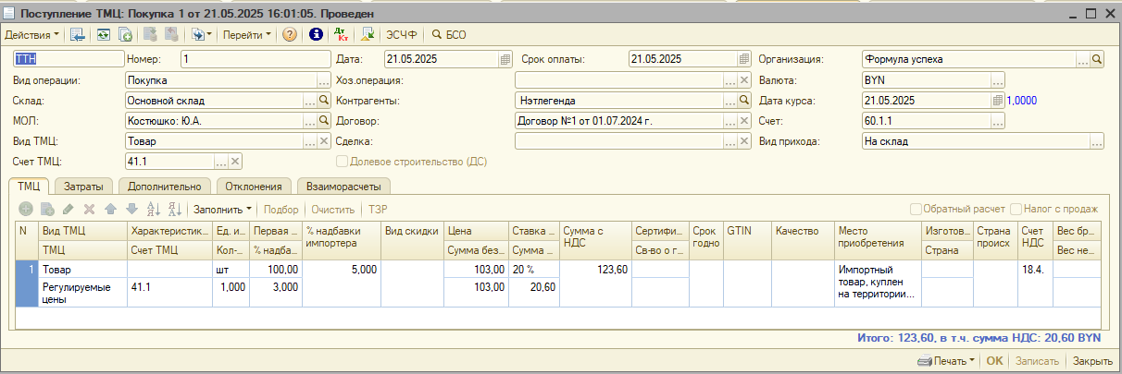Open the Действия dropdown menu
The image size is (1122, 374).
pyautogui.click(x=31, y=35)
